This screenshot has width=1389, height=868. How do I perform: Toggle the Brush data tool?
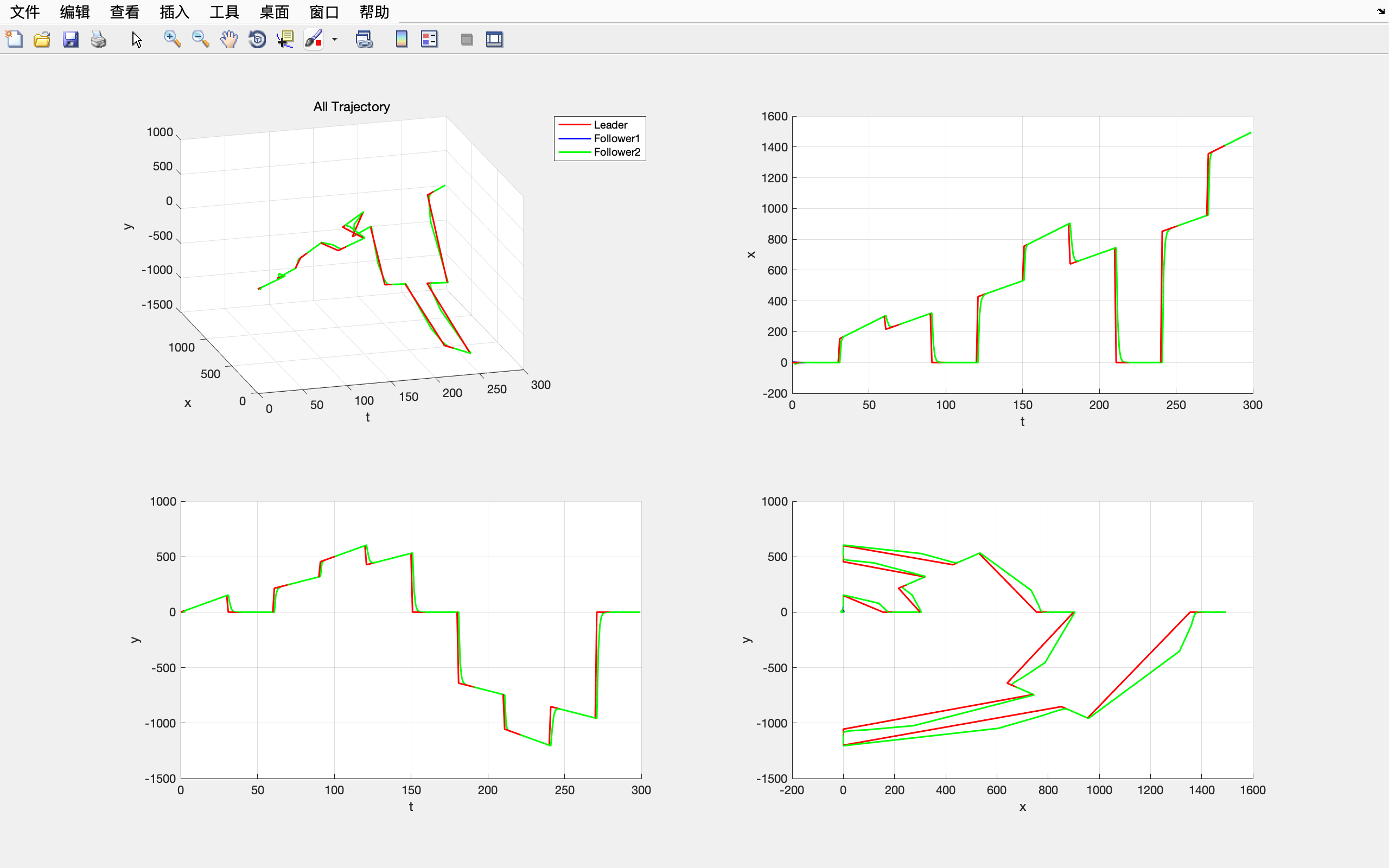(314, 39)
